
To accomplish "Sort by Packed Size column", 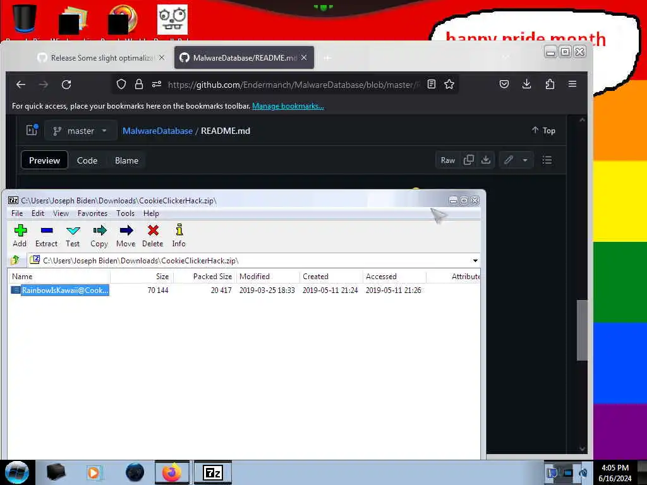I will (x=205, y=277).
